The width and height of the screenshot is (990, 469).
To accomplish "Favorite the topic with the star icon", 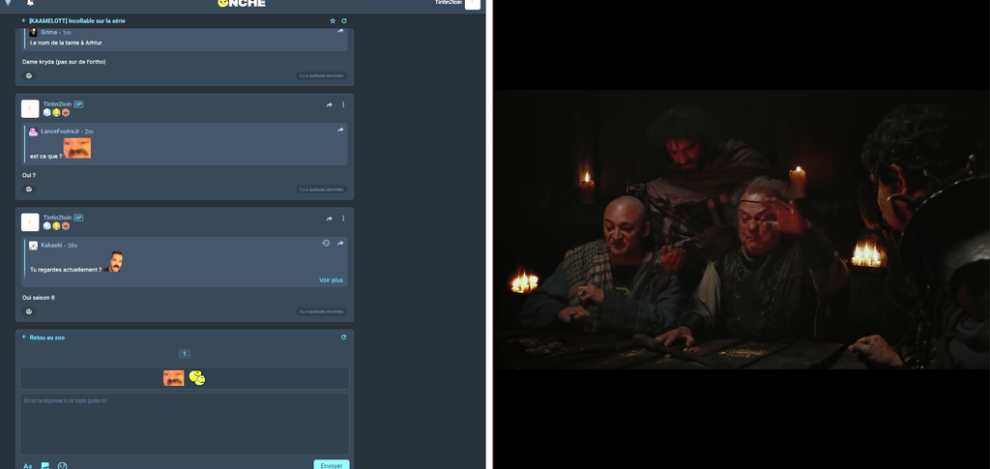I will pyautogui.click(x=333, y=21).
